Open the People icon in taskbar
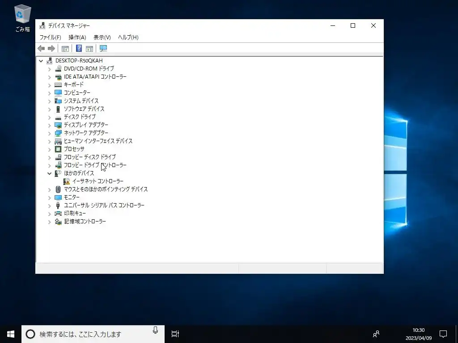Screen dimensions: 458x343 pos(376,334)
